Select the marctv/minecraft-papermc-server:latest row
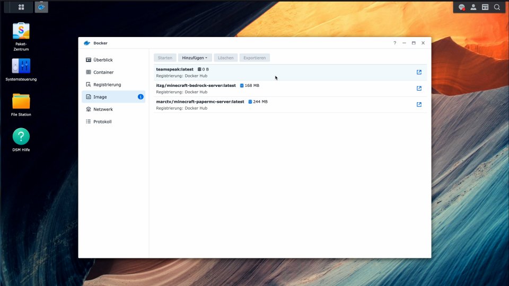 pyautogui.click(x=290, y=105)
